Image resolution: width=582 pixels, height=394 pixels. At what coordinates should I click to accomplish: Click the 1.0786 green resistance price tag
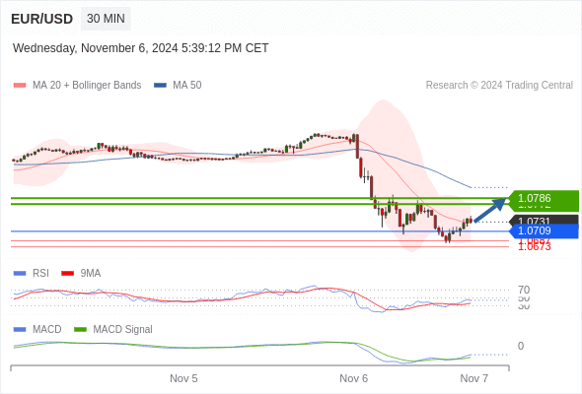[544, 198]
